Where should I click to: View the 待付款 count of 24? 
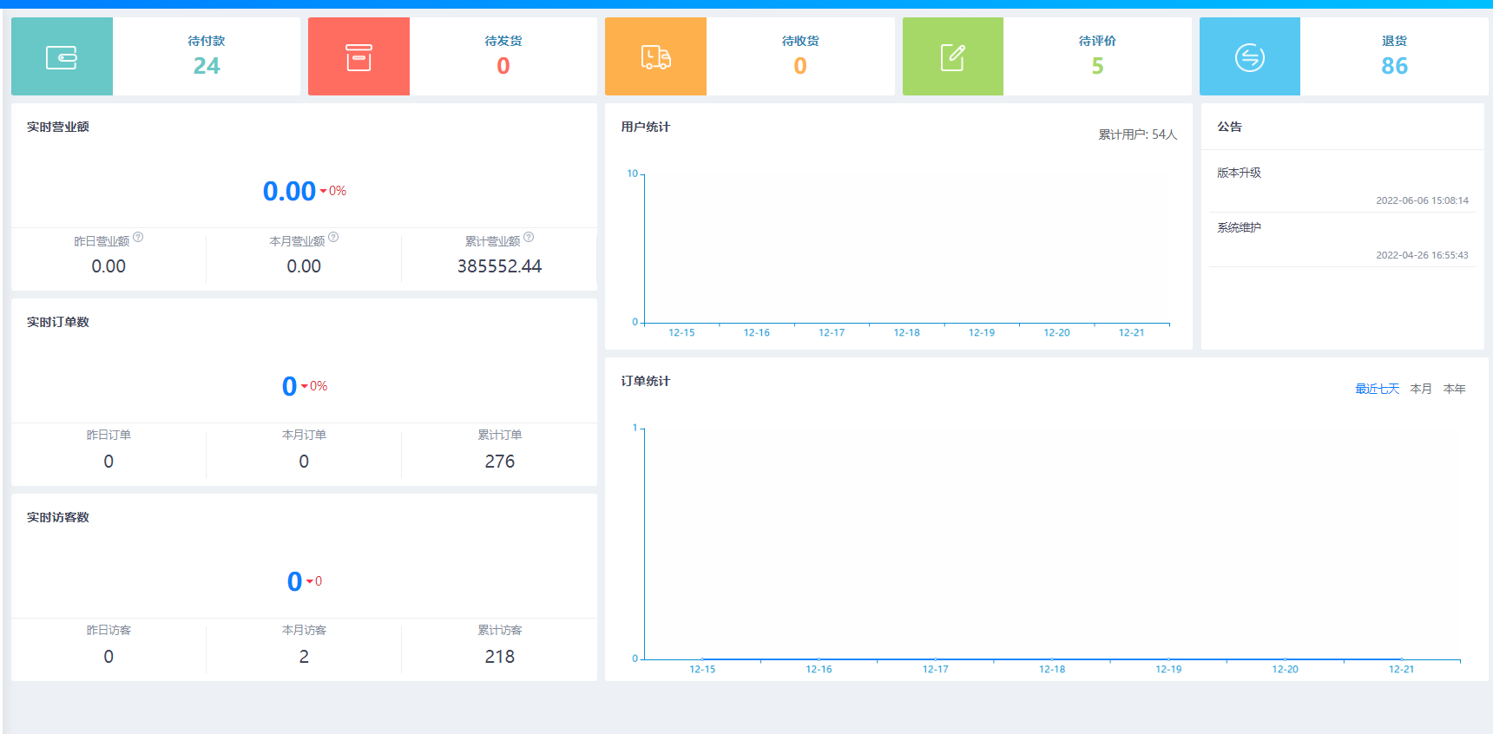point(207,66)
